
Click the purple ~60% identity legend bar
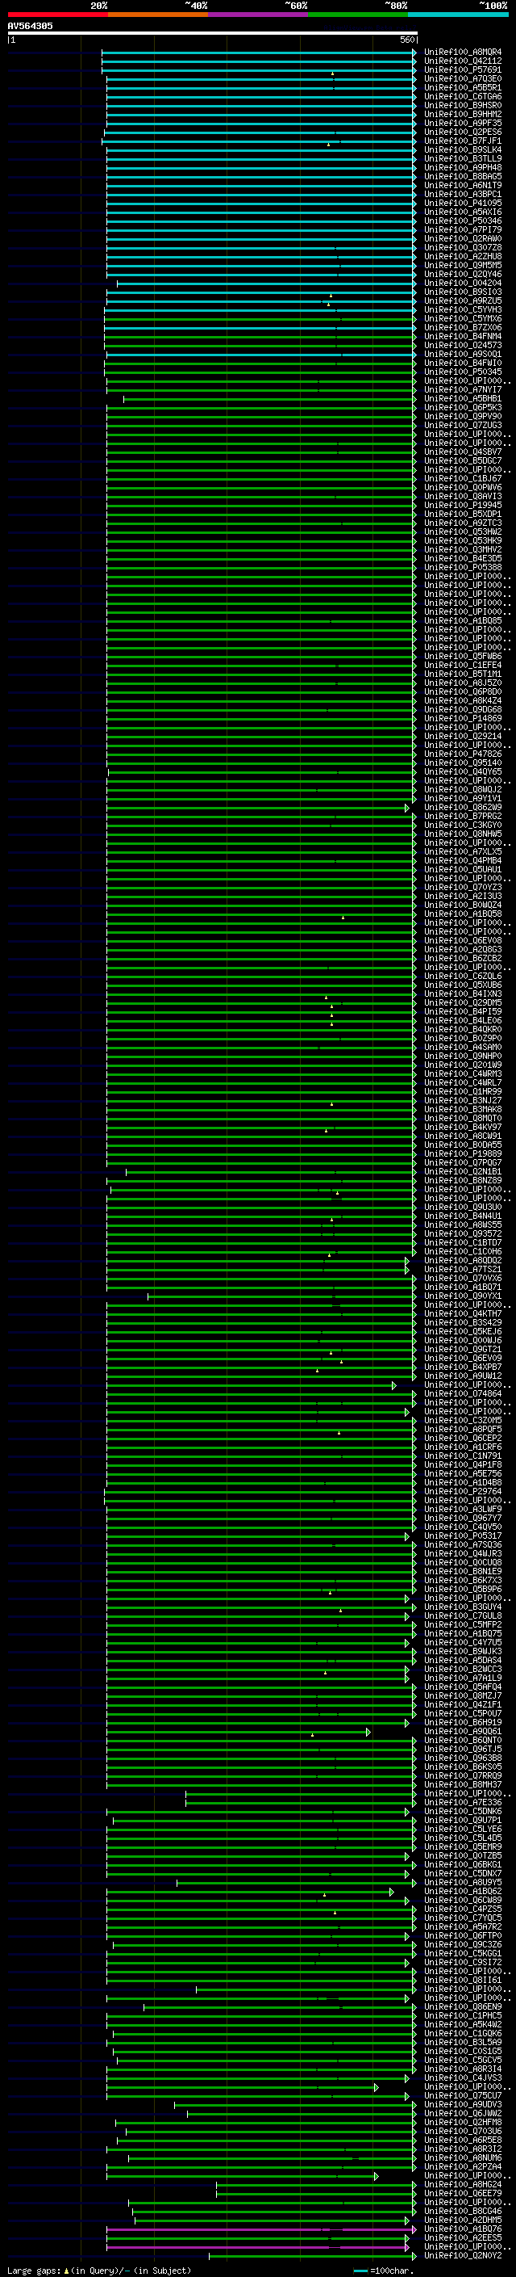coord(259,15)
